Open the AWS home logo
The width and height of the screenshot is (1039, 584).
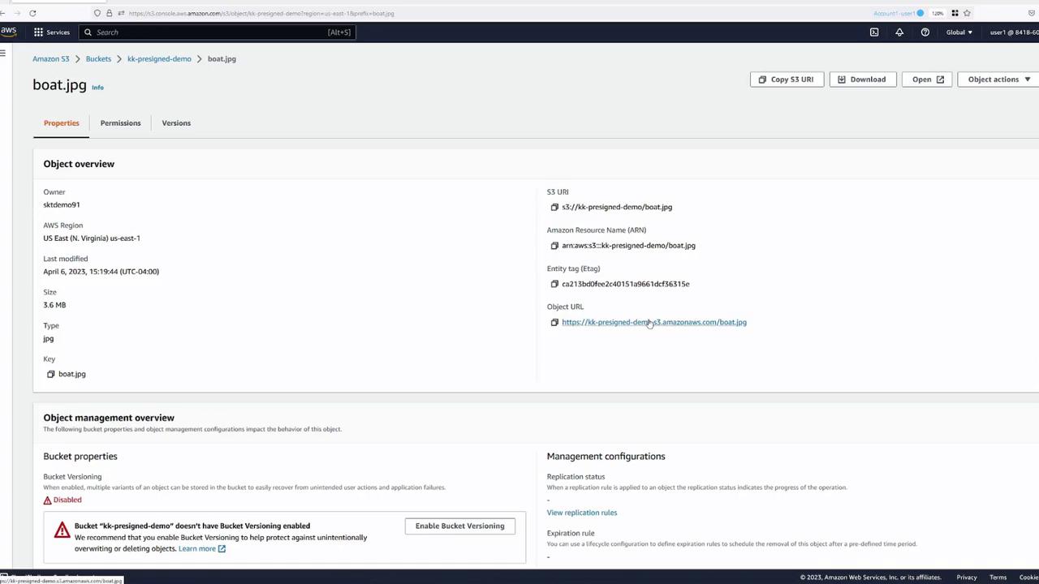tap(8, 32)
